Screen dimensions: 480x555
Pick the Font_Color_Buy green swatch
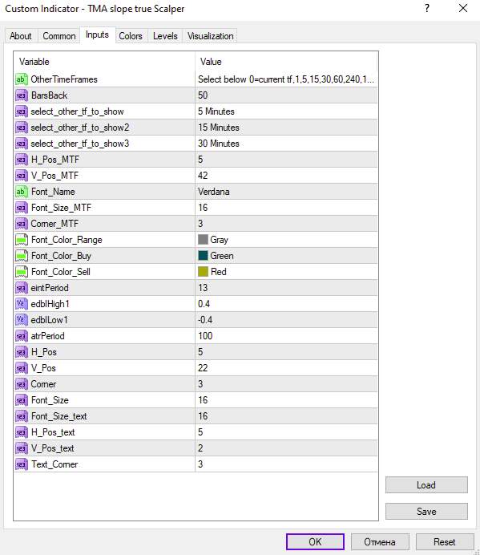pyautogui.click(x=203, y=256)
